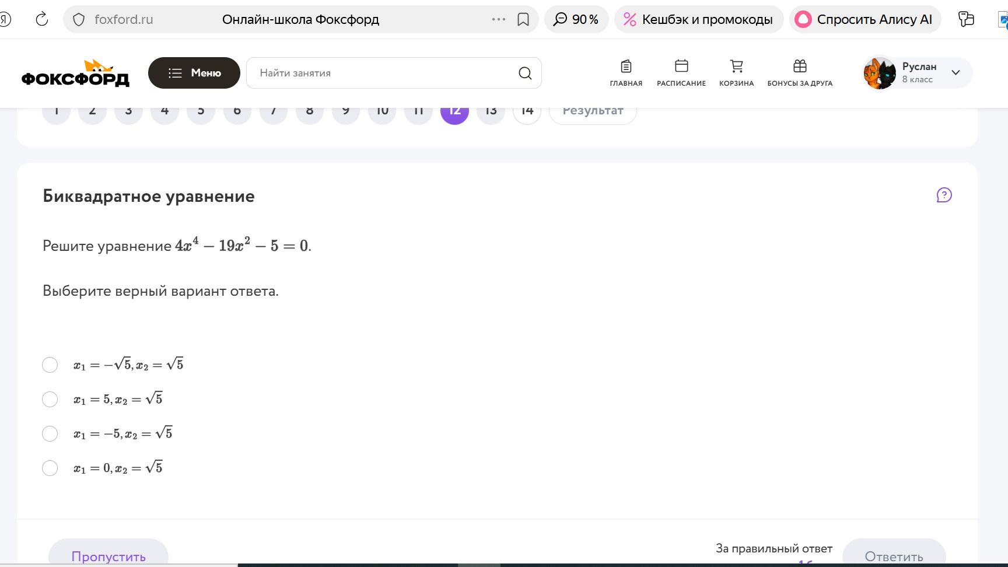Open the question help chat icon
This screenshot has height=567, width=1008.
tap(944, 195)
